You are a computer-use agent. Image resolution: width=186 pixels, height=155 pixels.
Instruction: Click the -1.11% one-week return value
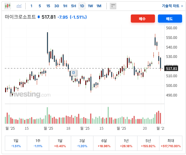38,146
